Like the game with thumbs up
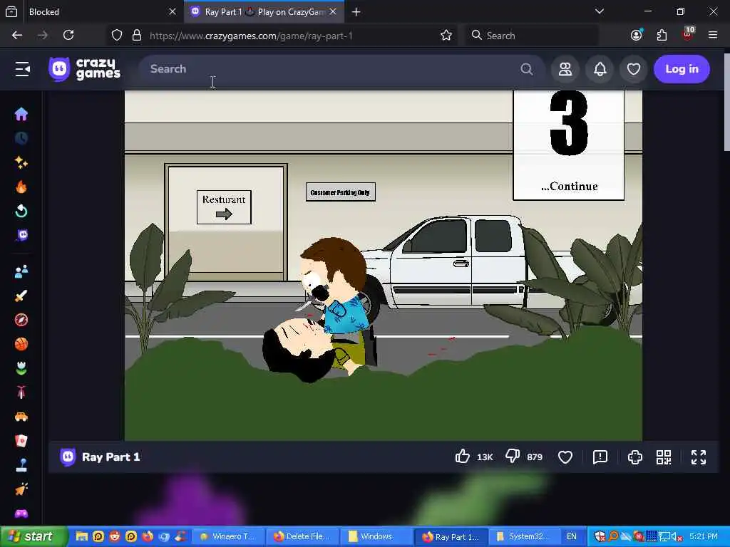Viewport: 730px width, 547px height. pyautogui.click(x=462, y=457)
